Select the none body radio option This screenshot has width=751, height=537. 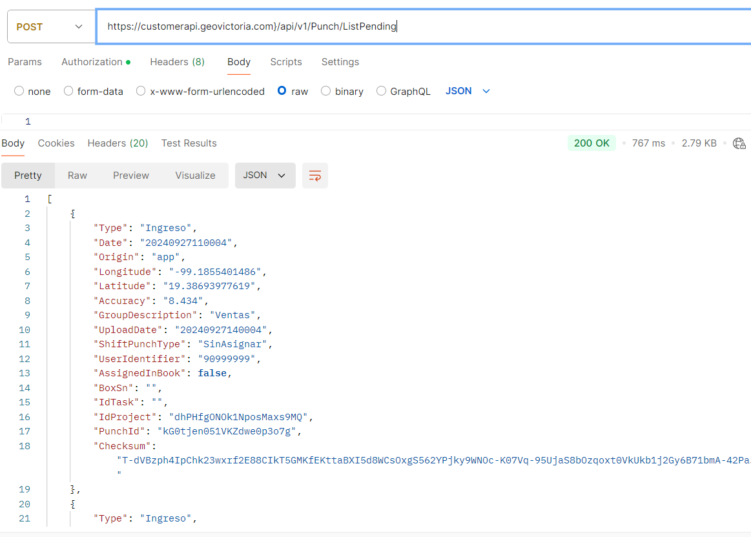click(x=19, y=91)
